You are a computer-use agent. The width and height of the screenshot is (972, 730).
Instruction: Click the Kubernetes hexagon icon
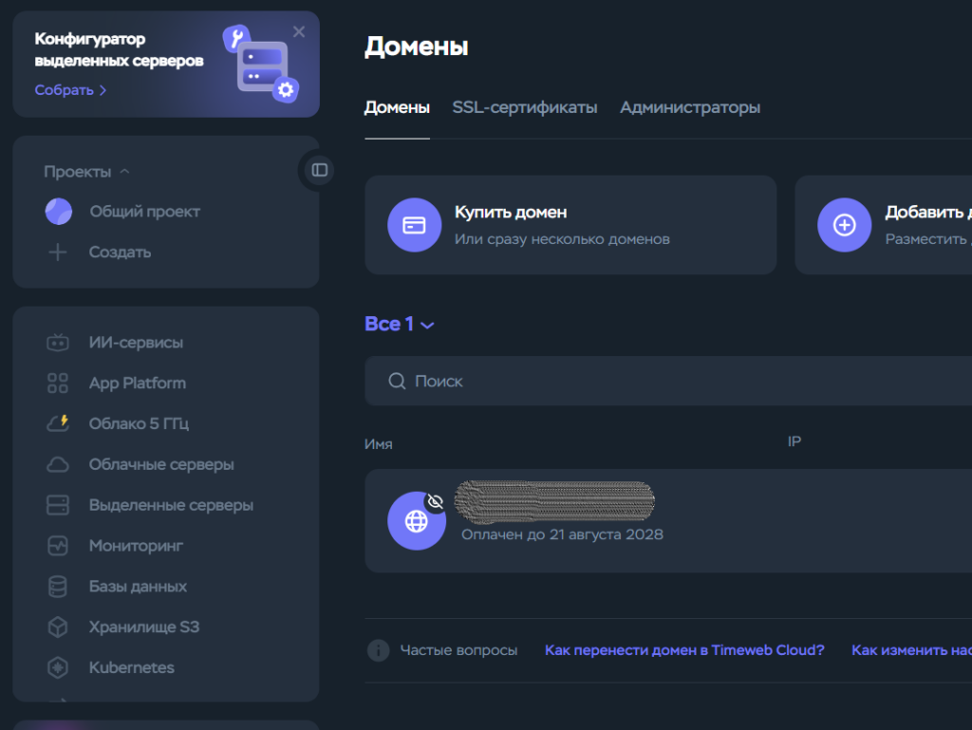(x=58, y=667)
